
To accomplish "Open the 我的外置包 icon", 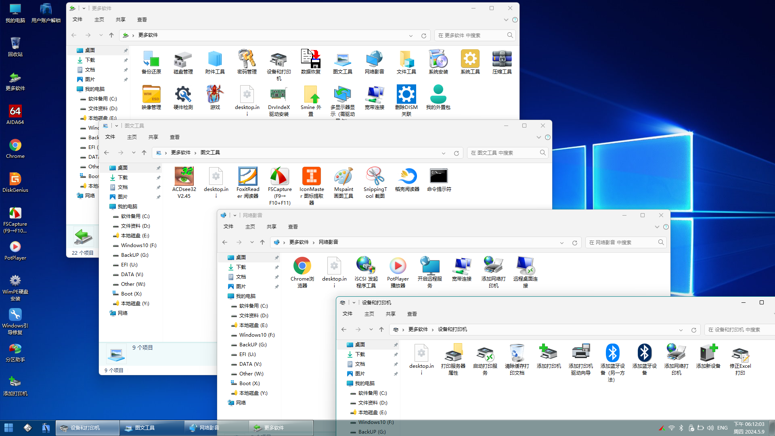I will click(438, 97).
